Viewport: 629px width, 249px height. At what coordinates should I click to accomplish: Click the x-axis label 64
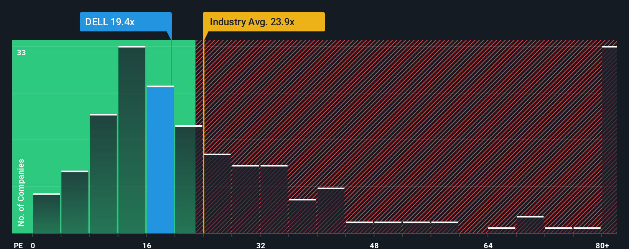[x=488, y=245]
